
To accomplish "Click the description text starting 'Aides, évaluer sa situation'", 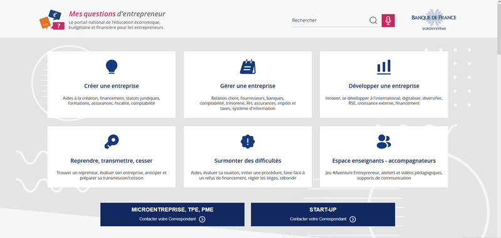I will coord(247,175).
